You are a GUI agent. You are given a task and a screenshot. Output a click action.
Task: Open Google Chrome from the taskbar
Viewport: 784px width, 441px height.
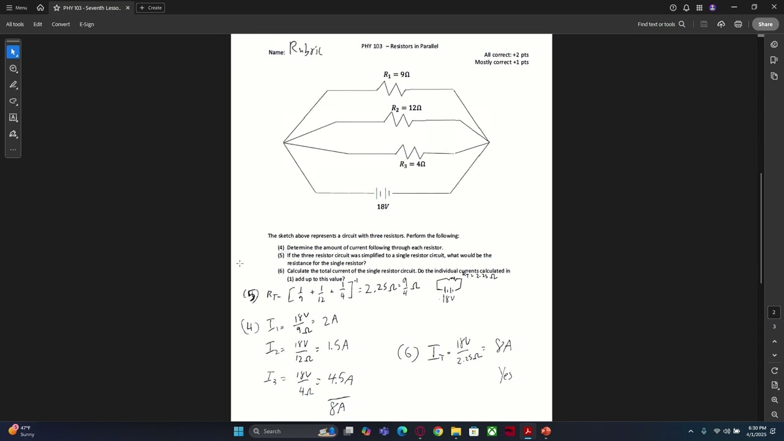(x=438, y=431)
